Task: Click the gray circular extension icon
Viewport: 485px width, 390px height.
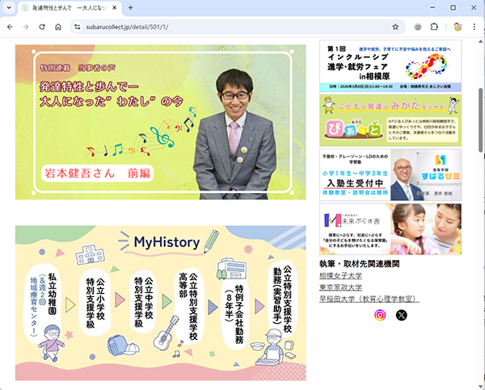Action: point(418,27)
